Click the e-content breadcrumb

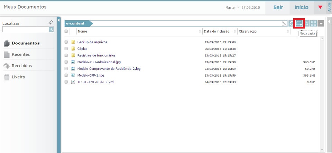(x=79, y=24)
